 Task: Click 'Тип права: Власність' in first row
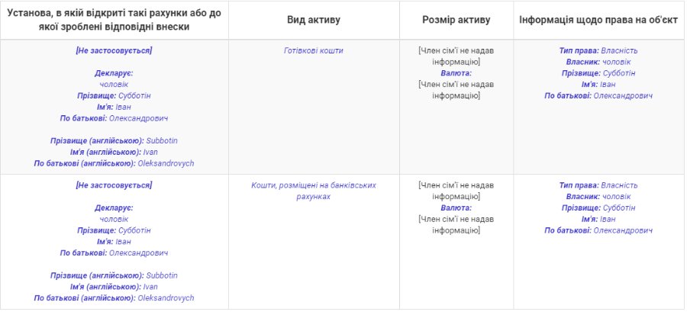pos(598,50)
